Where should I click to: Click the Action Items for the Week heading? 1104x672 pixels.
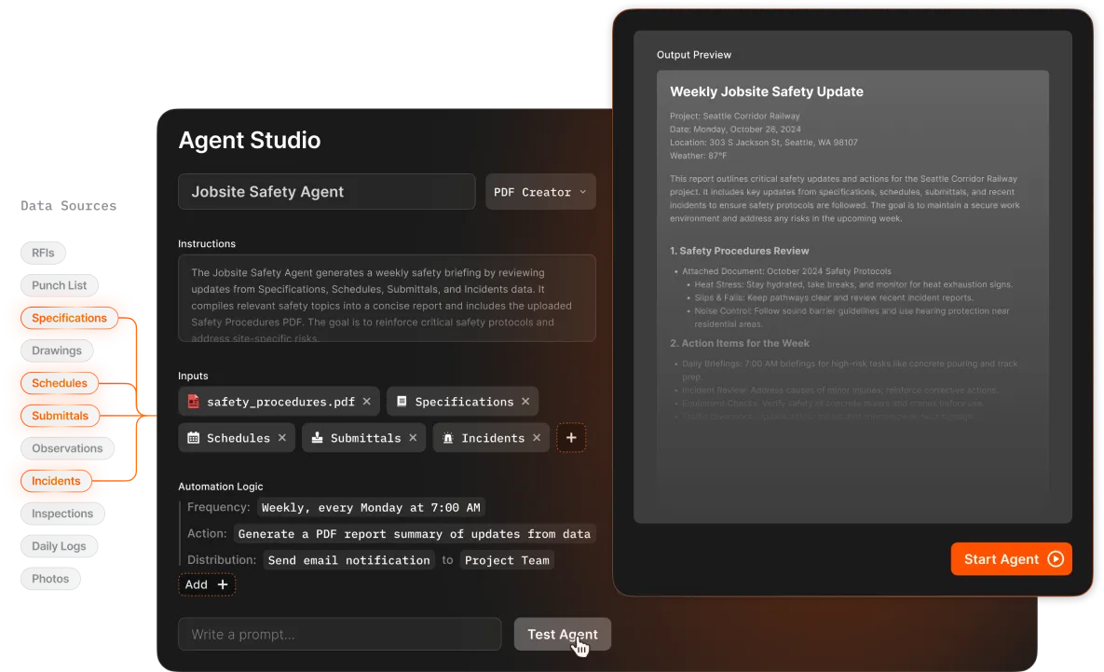tap(740, 343)
